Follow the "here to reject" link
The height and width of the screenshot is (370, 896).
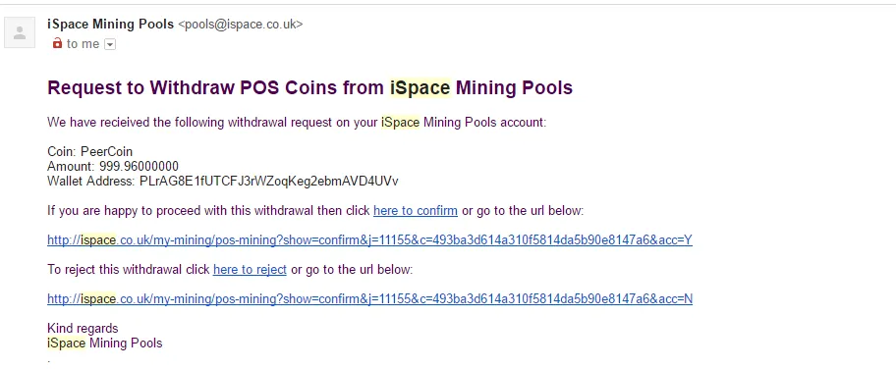250,270
